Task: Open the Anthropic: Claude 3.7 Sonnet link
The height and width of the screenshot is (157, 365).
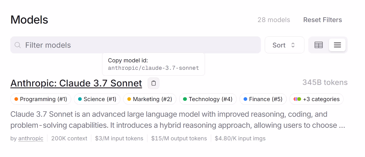Action: [76, 83]
